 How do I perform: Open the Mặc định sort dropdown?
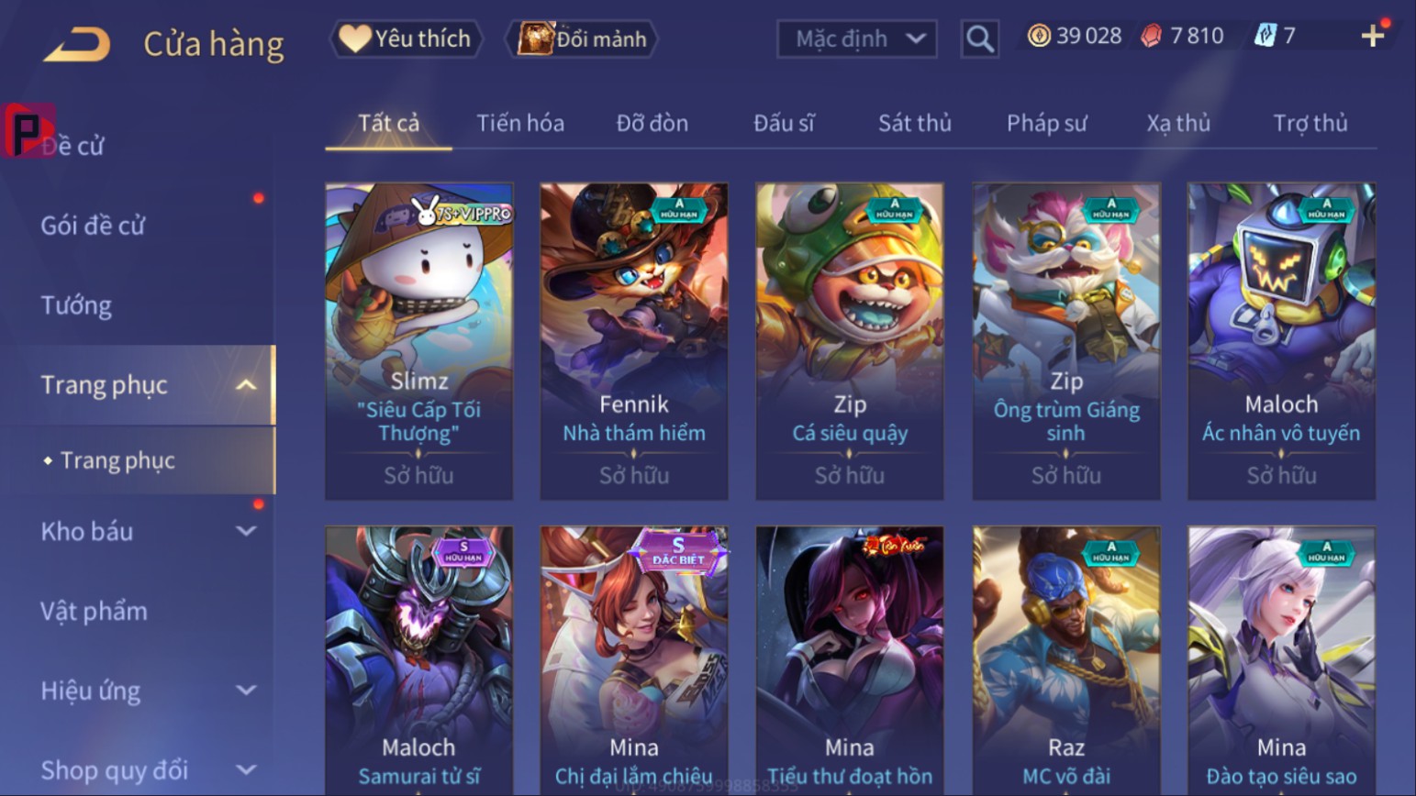pos(857,39)
